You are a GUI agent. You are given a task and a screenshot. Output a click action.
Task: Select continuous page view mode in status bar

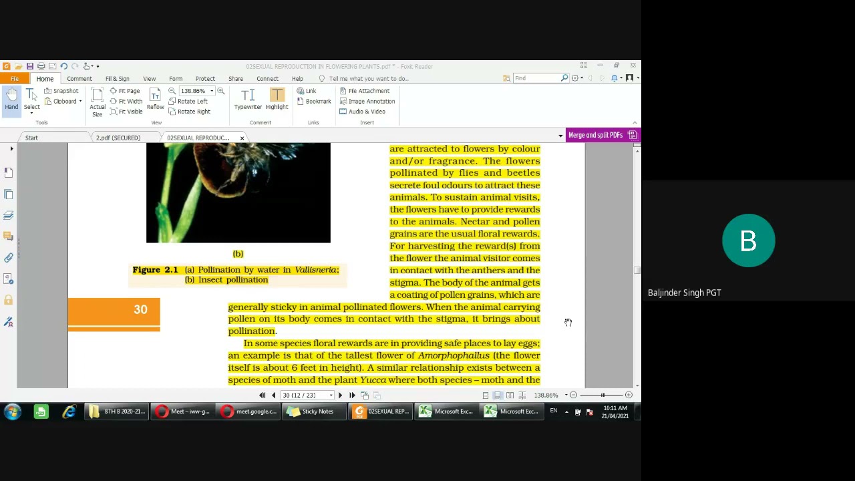click(x=498, y=395)
